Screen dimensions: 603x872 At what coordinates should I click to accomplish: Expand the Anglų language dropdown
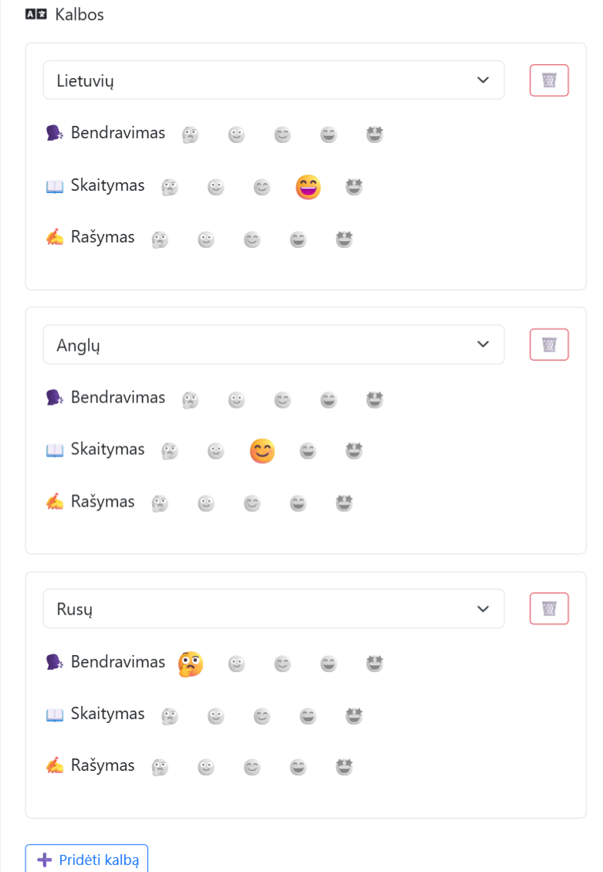[274, 344]
